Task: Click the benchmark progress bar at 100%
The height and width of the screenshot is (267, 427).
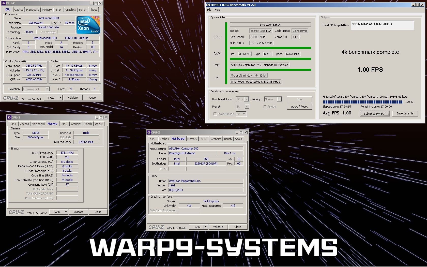Action: (363, 102)
